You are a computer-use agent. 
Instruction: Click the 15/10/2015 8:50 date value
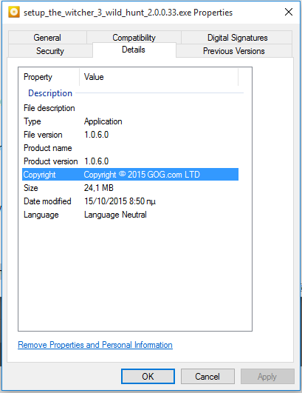(x=120, y=201)
